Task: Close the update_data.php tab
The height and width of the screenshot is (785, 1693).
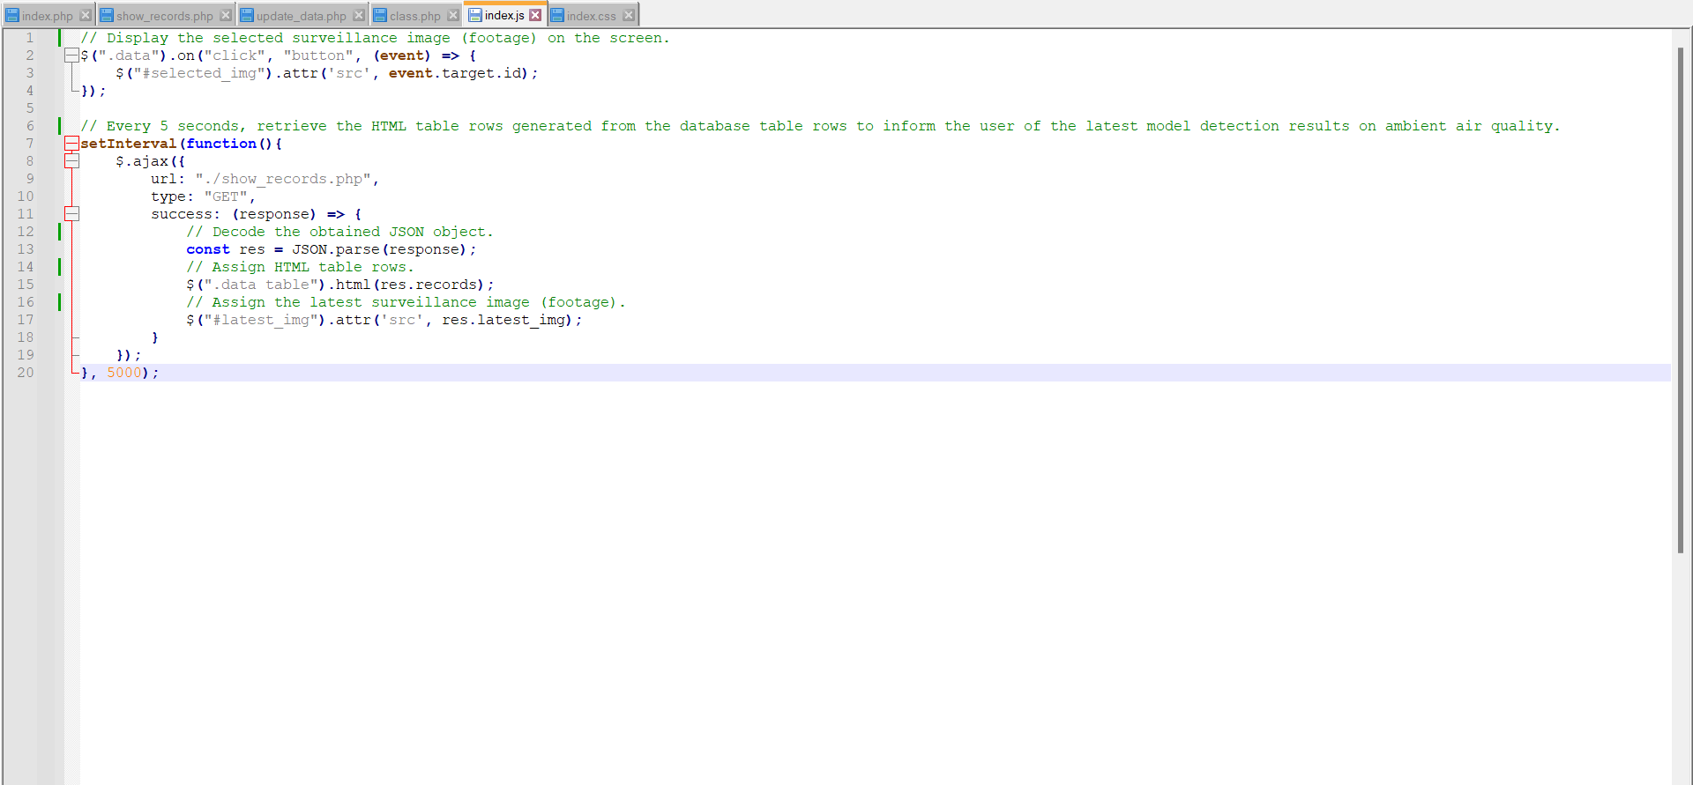Action: point(359,16)
